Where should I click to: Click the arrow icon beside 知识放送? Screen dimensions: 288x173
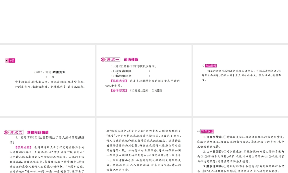[x=198, y=131]
